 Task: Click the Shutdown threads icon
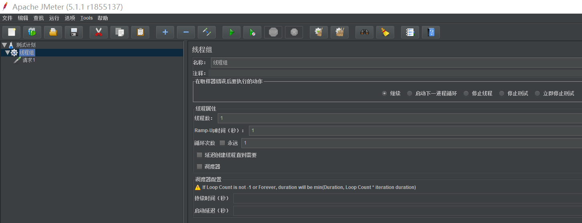pyautogui.click(x=294, y=32)
